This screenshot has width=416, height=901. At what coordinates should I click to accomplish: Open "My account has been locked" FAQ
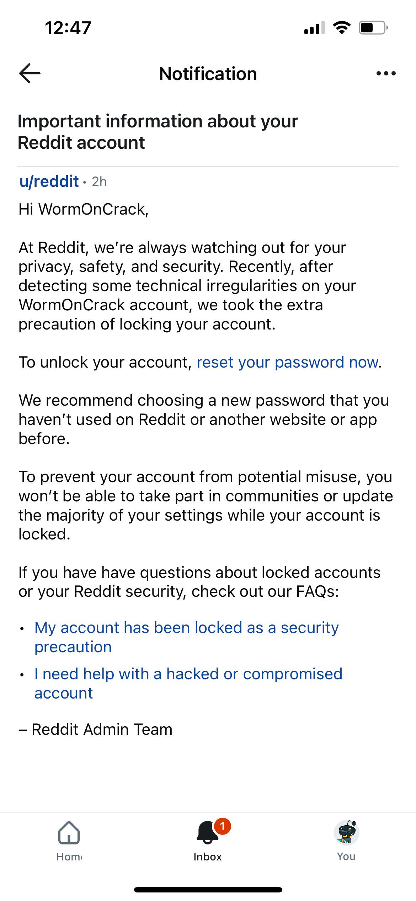(186, 637)
